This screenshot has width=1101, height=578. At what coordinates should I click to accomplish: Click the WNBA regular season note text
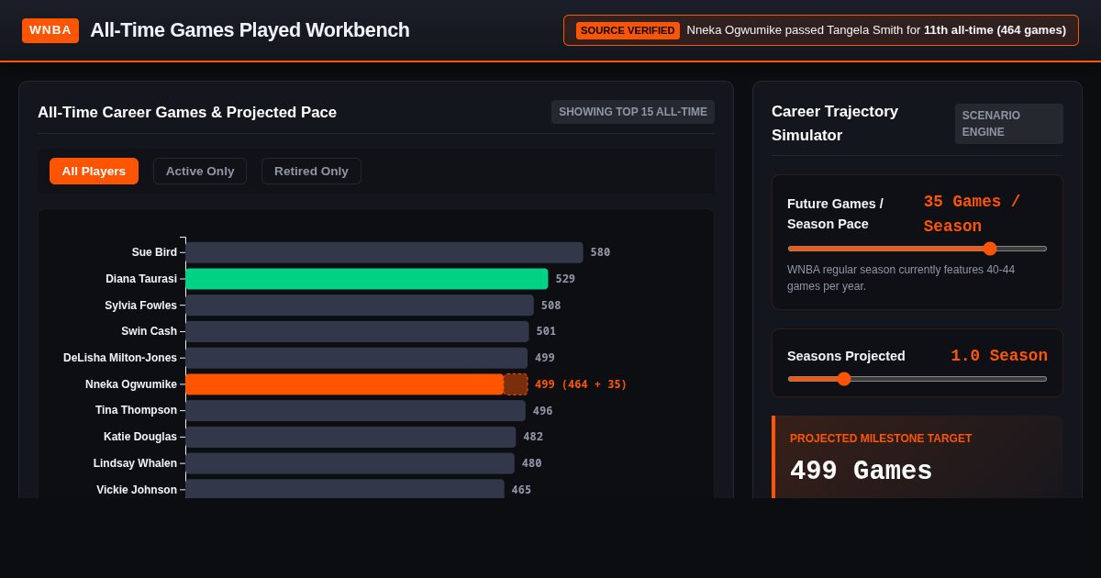click(901, 278)
